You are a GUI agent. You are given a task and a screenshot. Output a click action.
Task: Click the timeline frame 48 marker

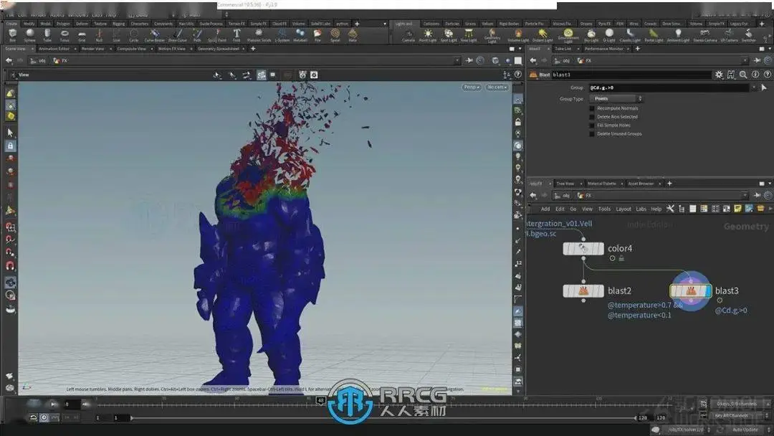tap(321, 400)
